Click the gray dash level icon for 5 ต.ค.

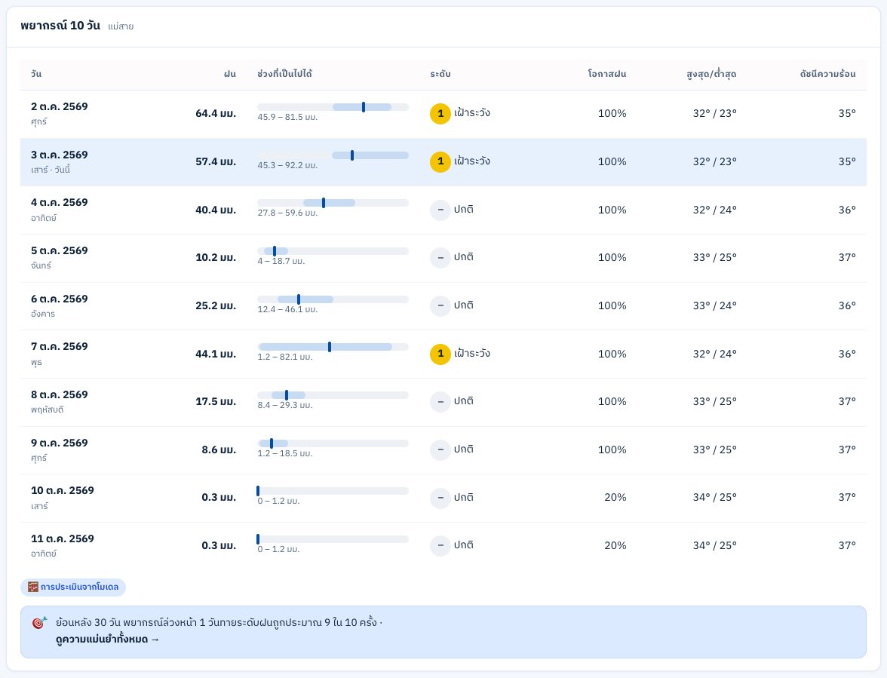[x=440, y=258]
